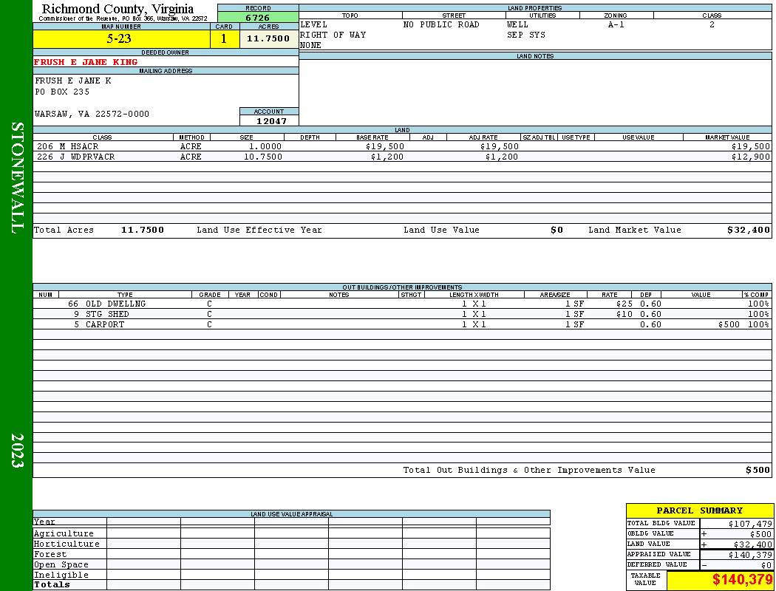Click mailing address line PO BOX 235
The image size is (776, 591).
tap(62, 92)
